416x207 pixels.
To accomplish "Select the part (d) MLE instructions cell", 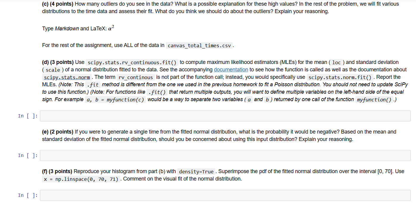I will [x=208, y=80].
